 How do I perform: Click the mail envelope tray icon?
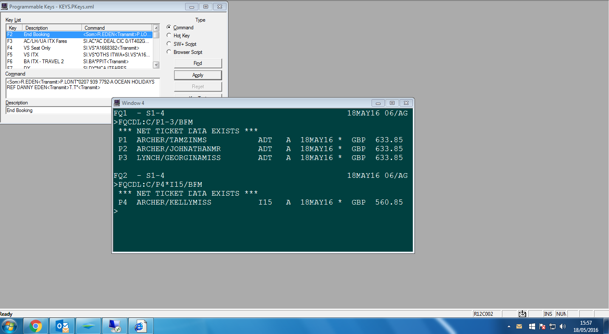click(x=519, y=326)
